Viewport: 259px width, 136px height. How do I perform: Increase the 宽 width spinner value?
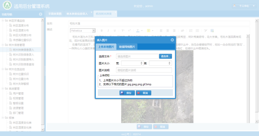(141, 62)
